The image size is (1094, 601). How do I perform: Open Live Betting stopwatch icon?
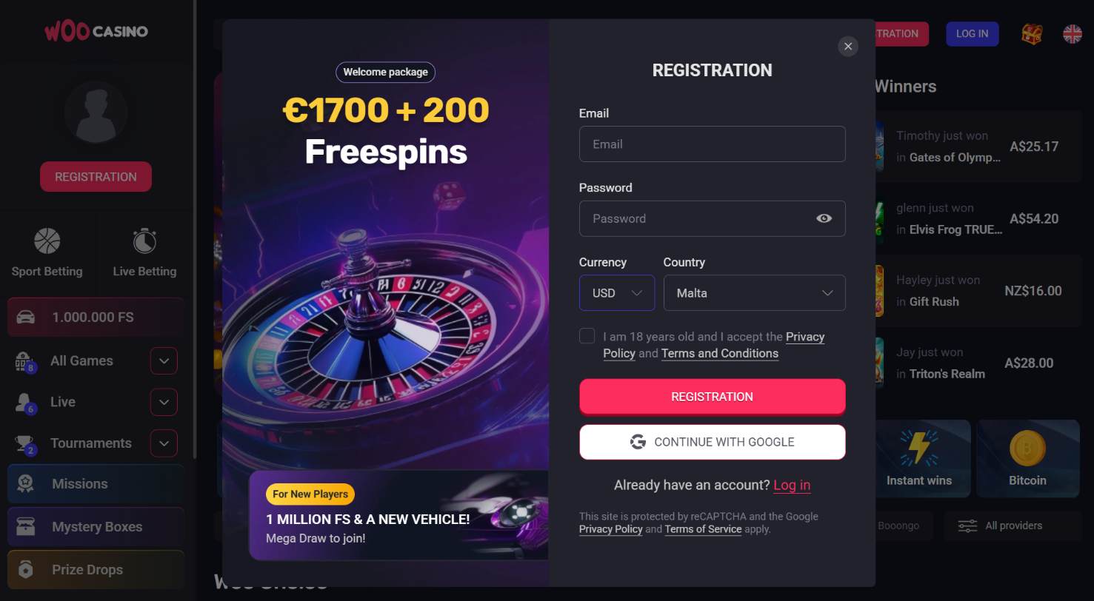144,241
